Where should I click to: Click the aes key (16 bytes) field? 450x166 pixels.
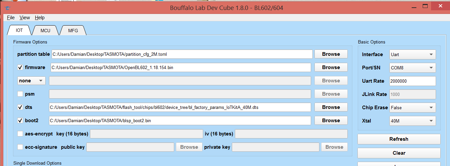point(146,134)
